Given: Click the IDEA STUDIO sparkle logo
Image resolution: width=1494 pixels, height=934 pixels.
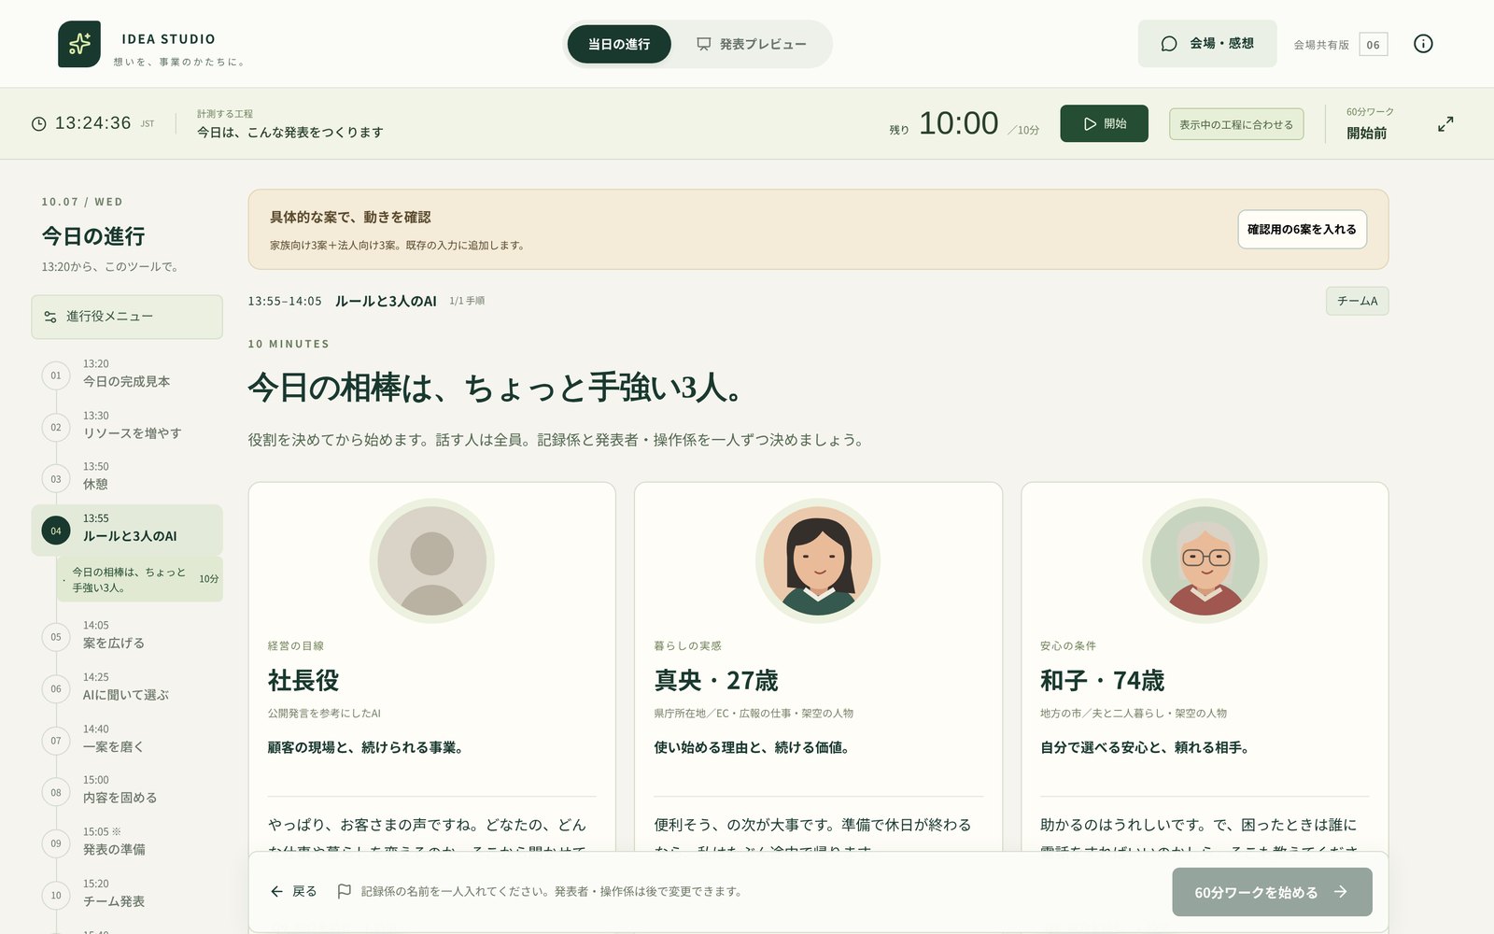Looking at the screenshot, I should coord(79,44).
